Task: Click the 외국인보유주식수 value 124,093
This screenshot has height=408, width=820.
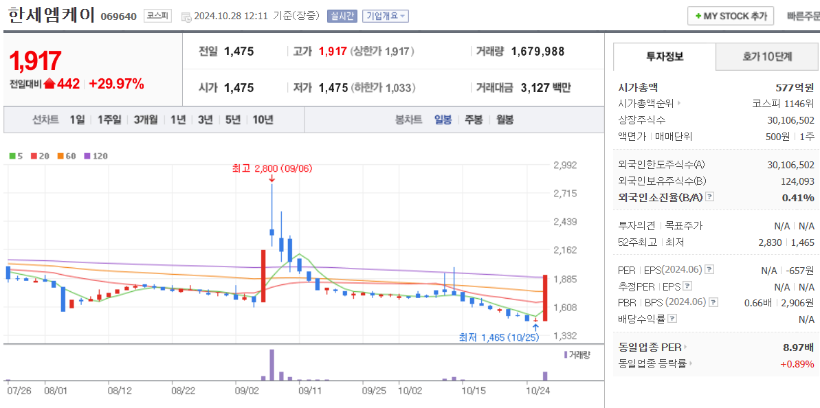Action: click(797, 181)
